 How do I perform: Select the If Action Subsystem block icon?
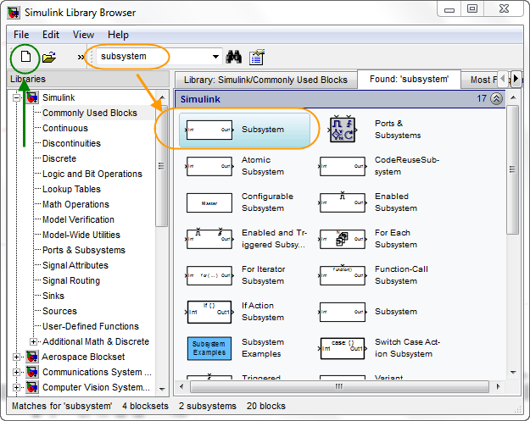pos(209,312)
